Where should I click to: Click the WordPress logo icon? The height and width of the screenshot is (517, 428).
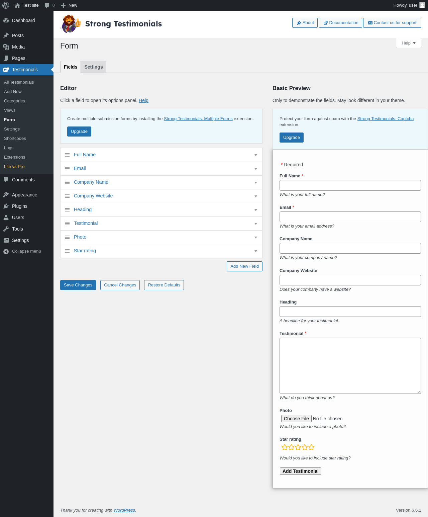point(6,5)
